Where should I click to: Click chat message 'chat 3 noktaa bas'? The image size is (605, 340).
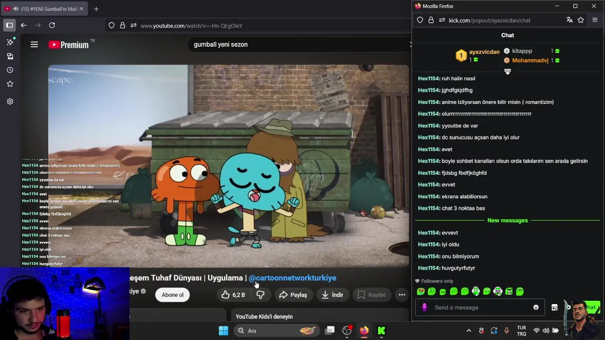(463, 208)
